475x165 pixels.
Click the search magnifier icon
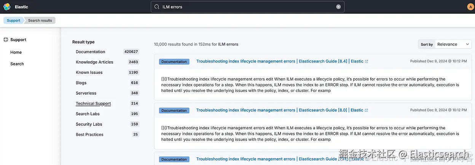pyautogui.click(x=157, y=7)
